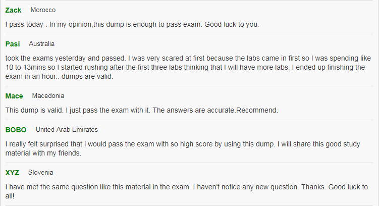The height and width of the screenshot is (206, 379).
Task: Click 'material with my friends.' line
Action: [x=43, y=153]
